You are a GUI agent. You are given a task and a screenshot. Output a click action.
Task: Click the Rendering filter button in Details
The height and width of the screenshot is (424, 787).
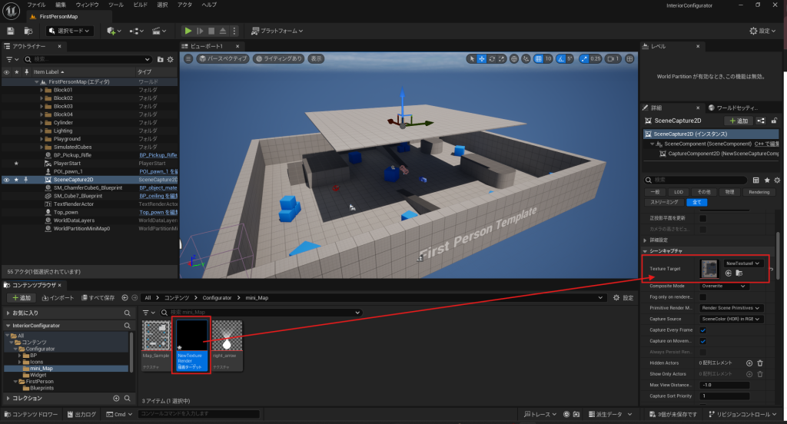click(x=759, y=191)
